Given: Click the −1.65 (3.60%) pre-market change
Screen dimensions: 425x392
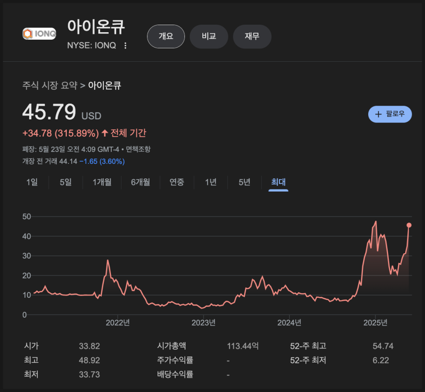Looking at the screenshot, I should 102,161.
